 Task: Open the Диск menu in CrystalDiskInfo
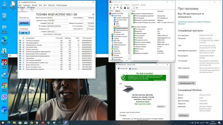pos(45,5)
